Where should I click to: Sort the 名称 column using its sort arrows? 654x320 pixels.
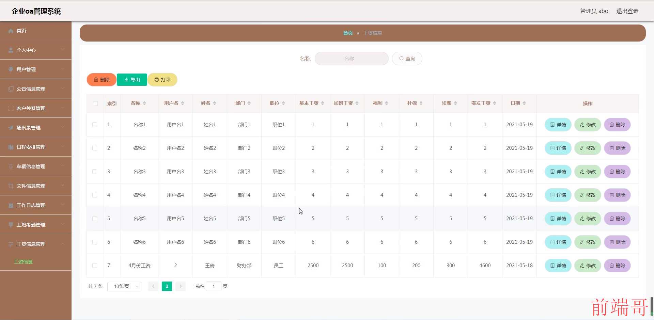[144, 103]
